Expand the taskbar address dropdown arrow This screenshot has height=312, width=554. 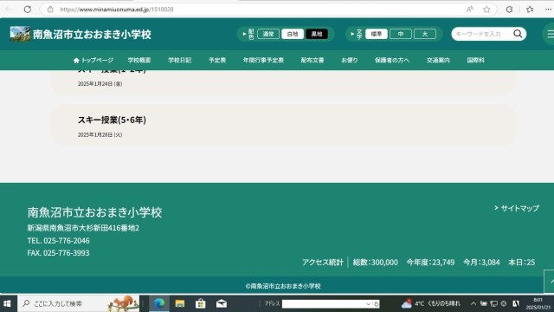pos(368,304)
